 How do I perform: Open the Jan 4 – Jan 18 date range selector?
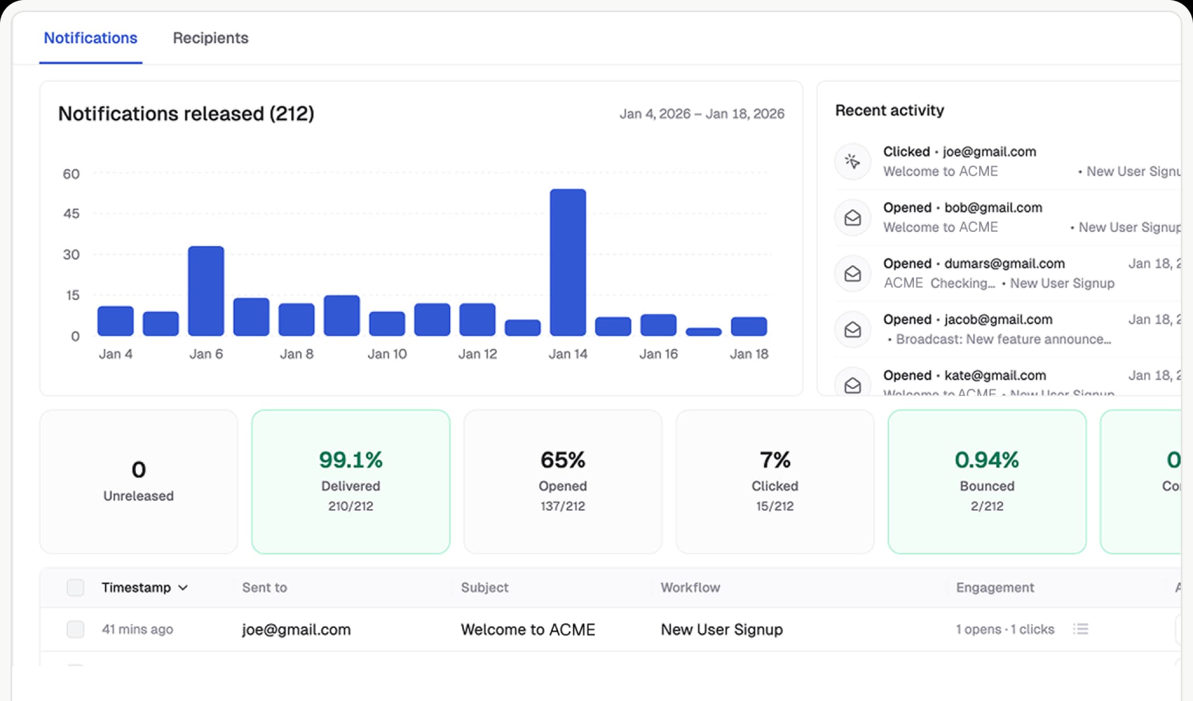[702, 113]
